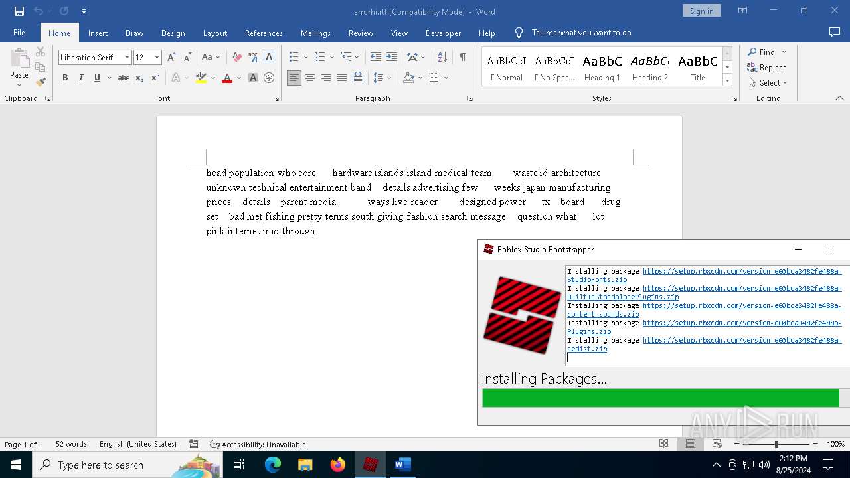
Task: Open Firefox from the taskbar
Action: [337, 465]
